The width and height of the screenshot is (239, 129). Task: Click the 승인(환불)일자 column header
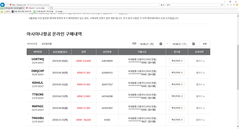pos(60,52)
